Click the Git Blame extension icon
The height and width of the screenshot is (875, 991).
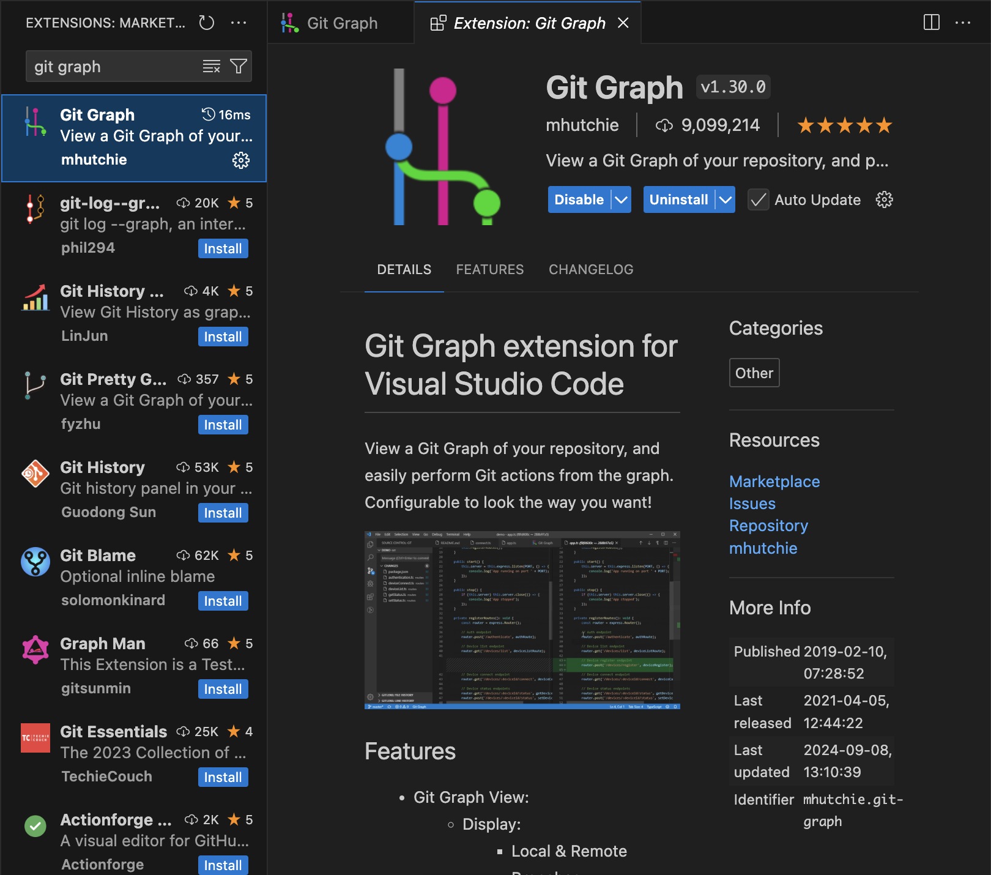35,562
